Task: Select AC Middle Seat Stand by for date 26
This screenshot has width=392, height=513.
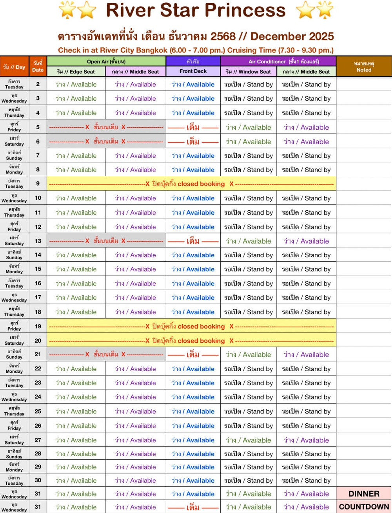Action: click(306, 426)
